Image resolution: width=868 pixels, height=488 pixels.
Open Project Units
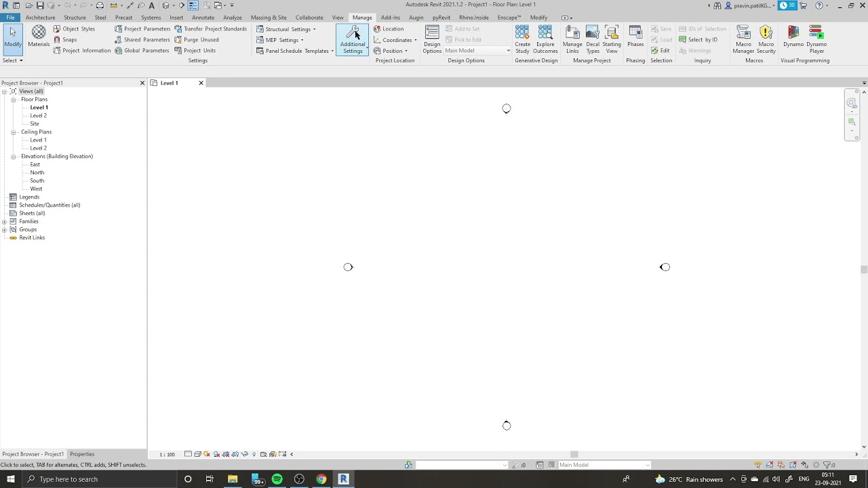[x=195, y=51]
